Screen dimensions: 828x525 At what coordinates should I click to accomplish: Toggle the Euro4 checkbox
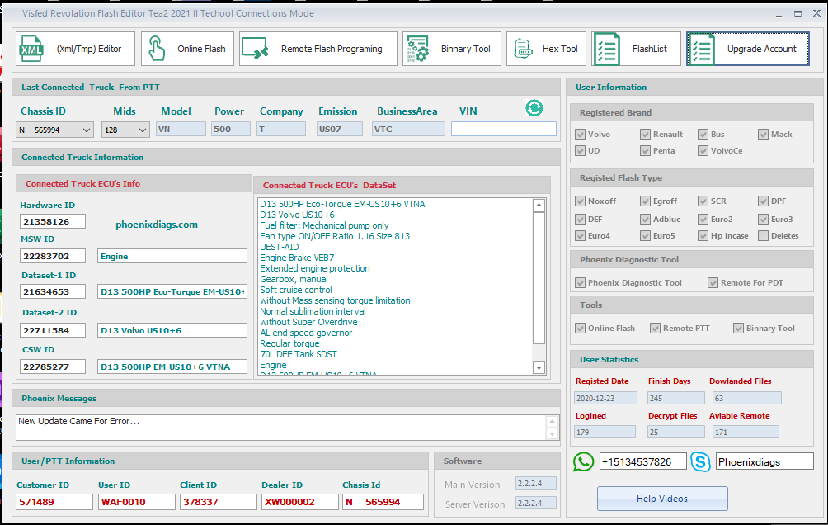[x=581, y=236]
